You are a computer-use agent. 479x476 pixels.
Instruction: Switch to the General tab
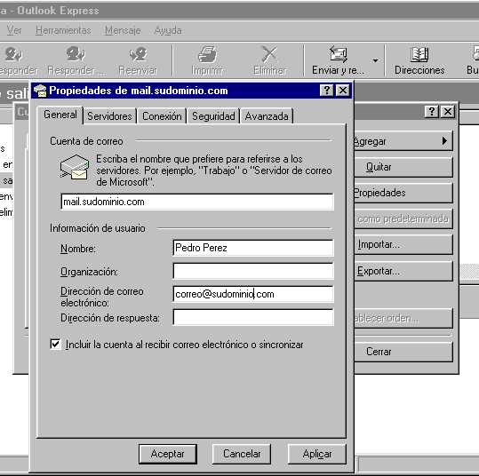click(60, 115)
